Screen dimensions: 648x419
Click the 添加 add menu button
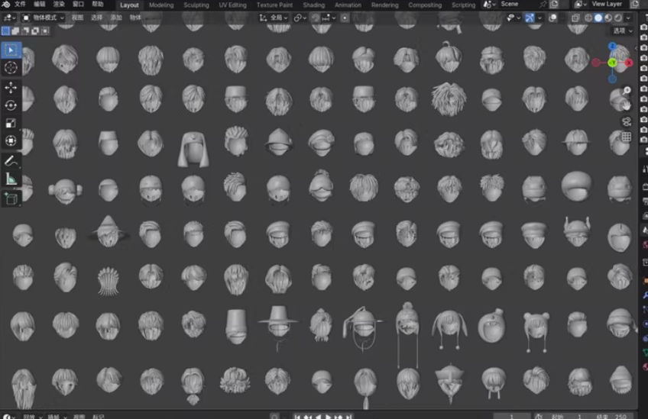[x=116, y=18]
